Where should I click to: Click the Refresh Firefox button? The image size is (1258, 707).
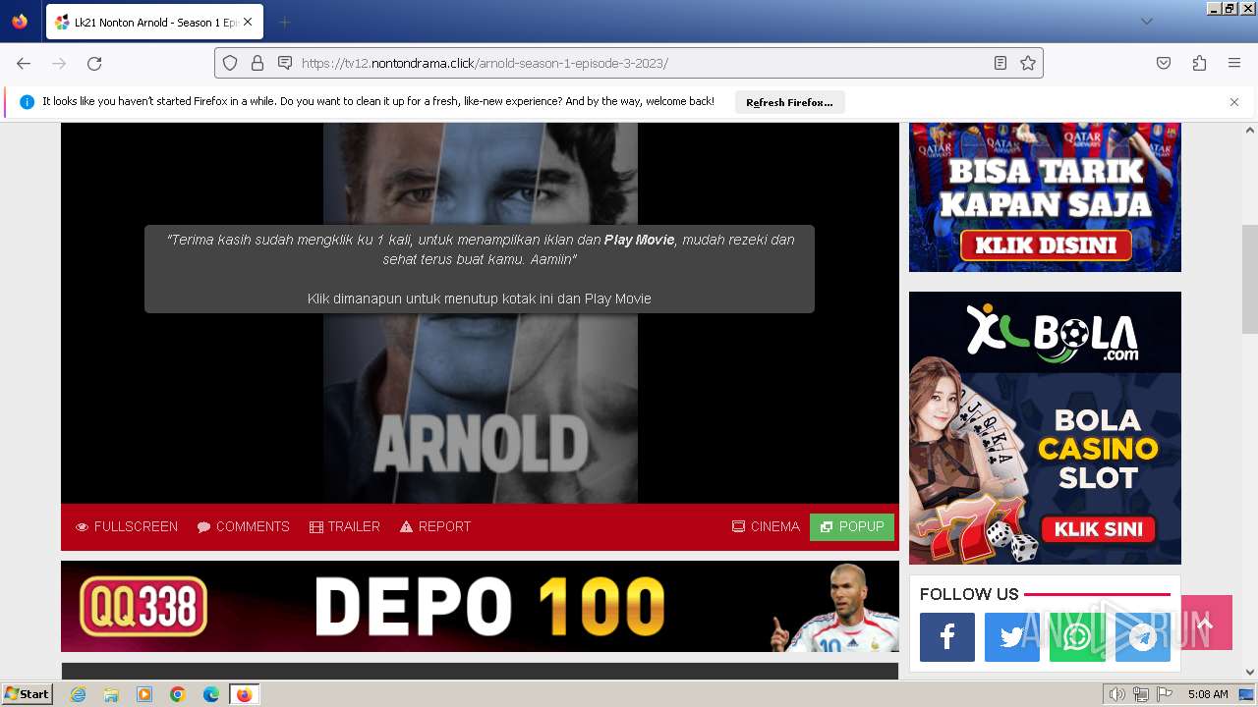click(789, 102)
